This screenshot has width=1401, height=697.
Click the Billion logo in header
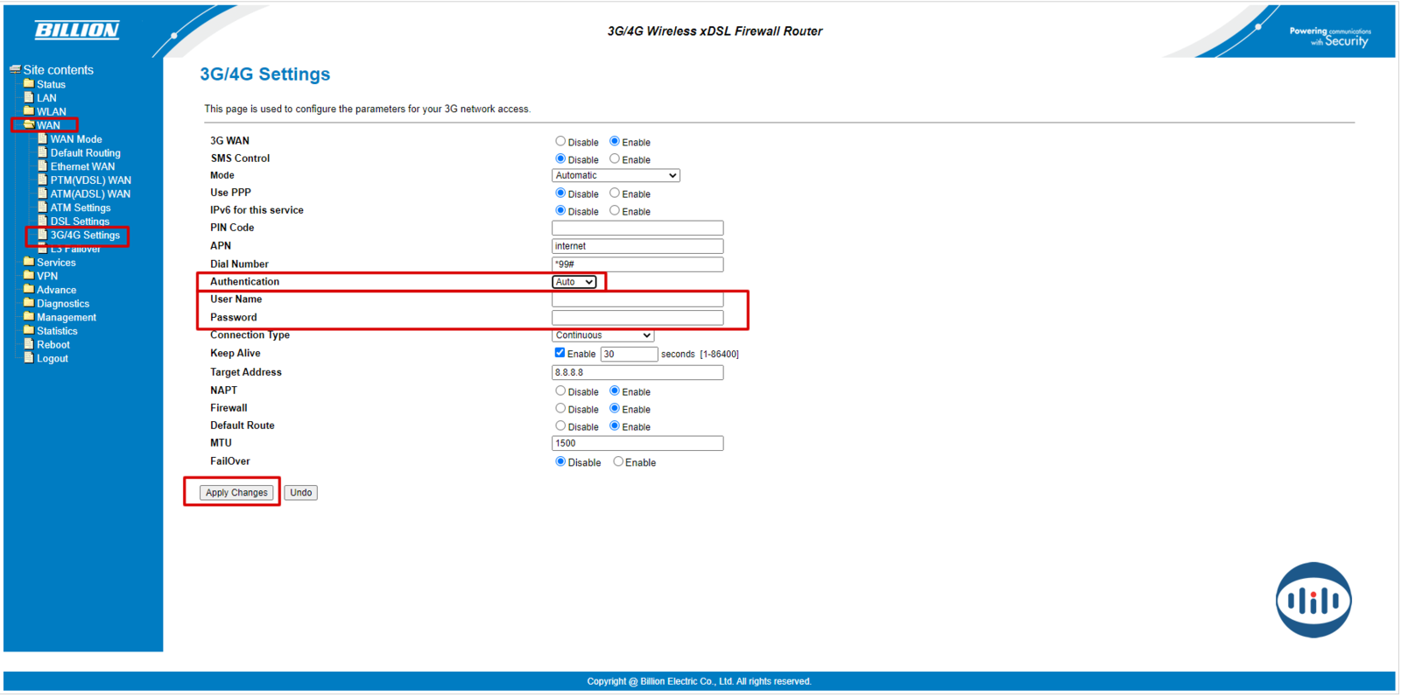pyautogui.click(x=77, y=31)
